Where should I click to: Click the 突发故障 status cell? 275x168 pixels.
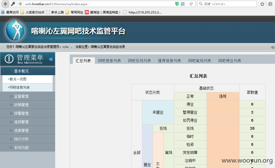click(190, 152)
